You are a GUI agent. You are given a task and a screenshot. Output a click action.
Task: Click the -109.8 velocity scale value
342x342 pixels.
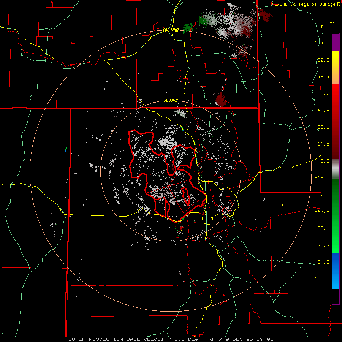320,279
